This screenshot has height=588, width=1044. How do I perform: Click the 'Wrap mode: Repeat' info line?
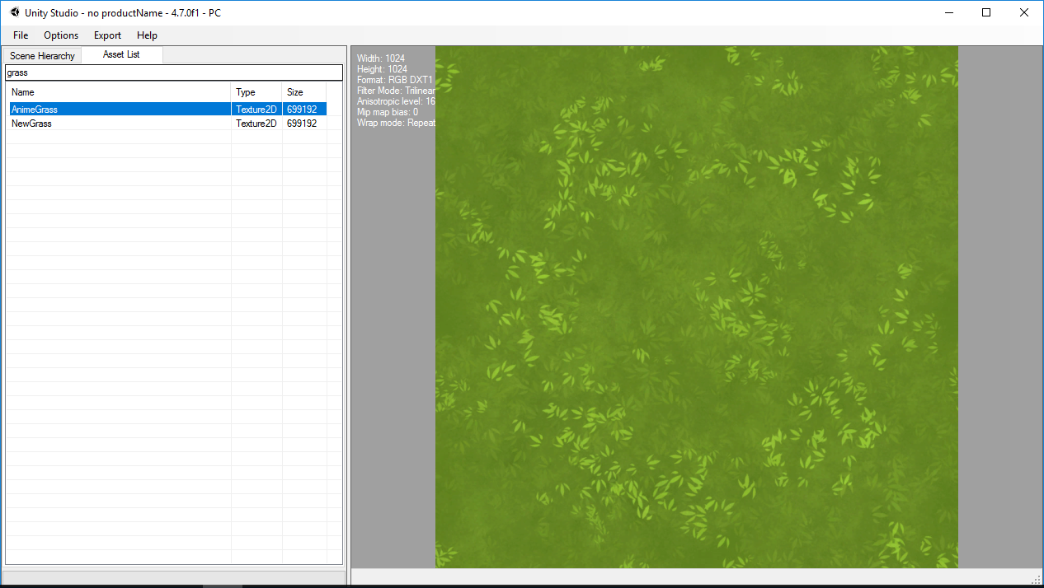coord(396,123)
